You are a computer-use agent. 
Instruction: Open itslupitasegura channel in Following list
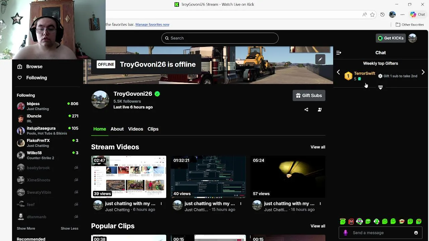click(x=48, y=131)
